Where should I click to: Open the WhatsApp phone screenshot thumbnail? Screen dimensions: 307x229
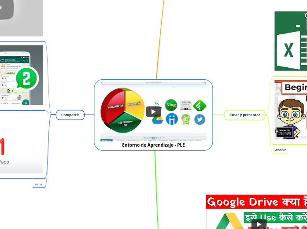22,75
